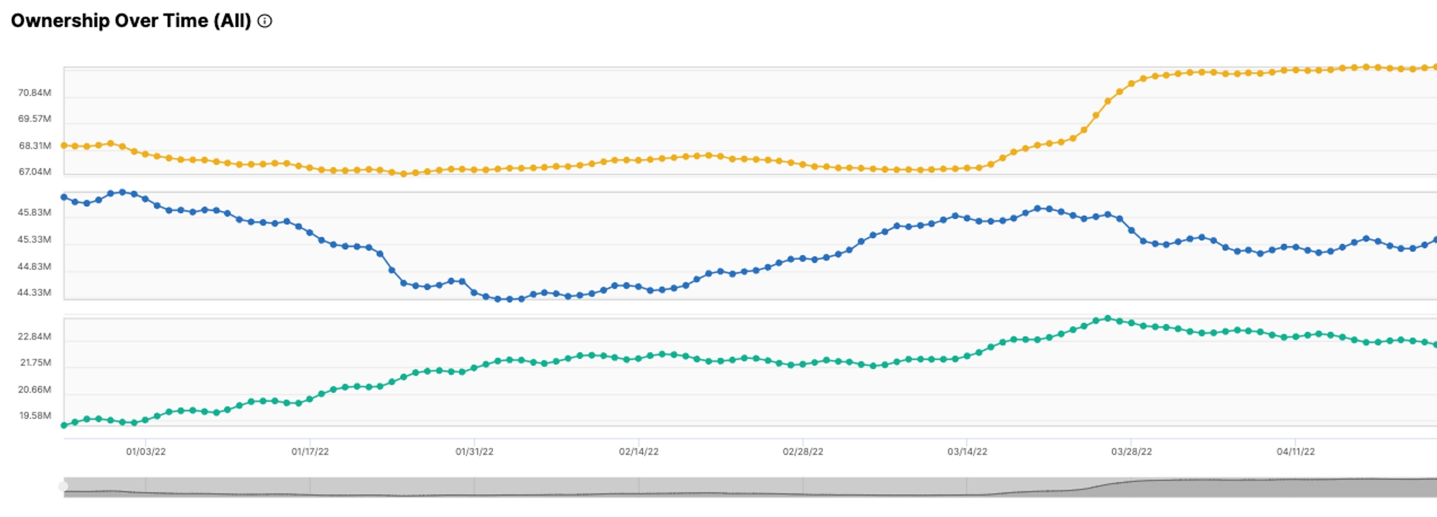Image resolution: width=1437 pixels, height=517 pixels.
Task: Click the 02/14/22 date label
Action: [x=639, y=452]
